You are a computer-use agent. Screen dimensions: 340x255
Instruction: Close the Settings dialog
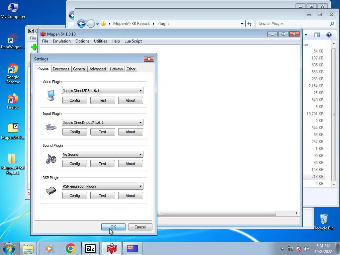[x=149, y=59]
